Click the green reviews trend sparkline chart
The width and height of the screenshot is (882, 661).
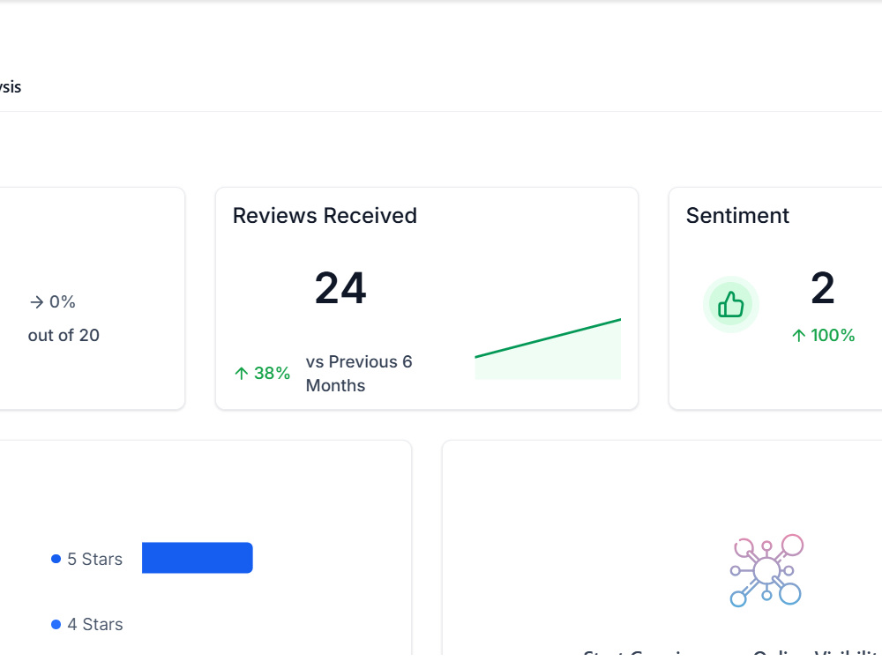(x=548, y=349)
